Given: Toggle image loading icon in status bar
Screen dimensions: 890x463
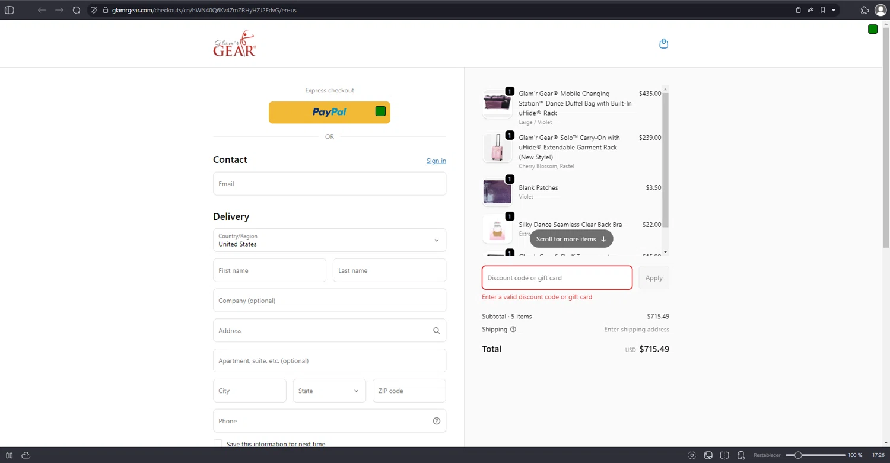Looking at the screenshot, I should tap(708, 455).
